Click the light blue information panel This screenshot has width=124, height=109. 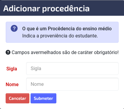(x=62, y=32)
